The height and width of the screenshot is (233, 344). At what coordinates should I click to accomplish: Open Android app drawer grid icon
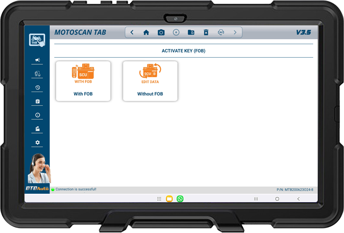(159, 199)
